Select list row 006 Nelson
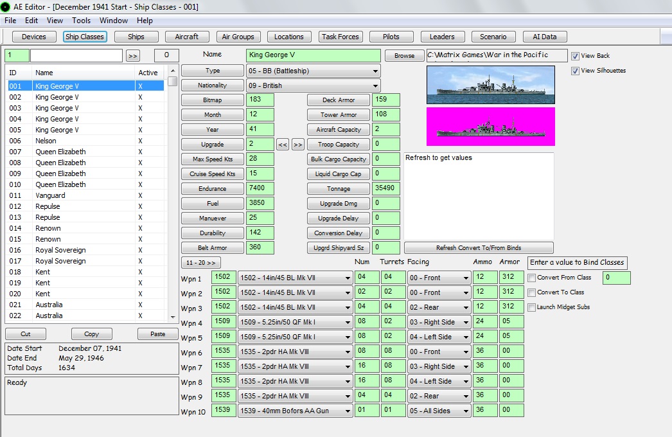 tap(85, 141)
